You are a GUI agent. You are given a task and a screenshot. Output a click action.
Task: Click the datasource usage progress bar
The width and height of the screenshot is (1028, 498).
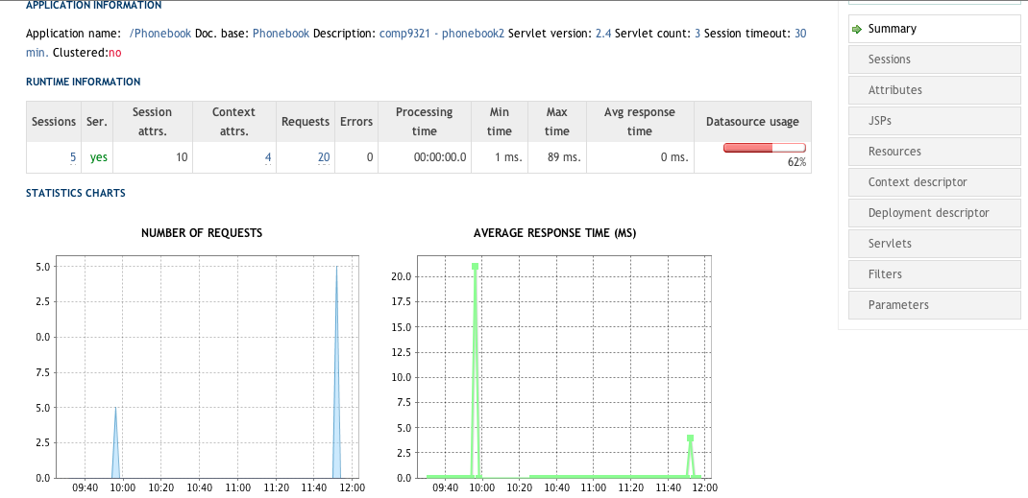(764, 148)
